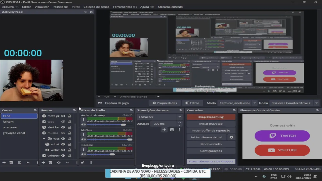Collapse the WEB group folder

tap(44, 139)
